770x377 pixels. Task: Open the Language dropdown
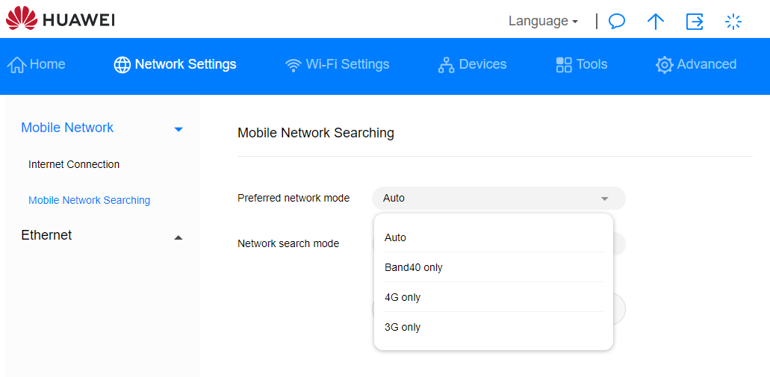click(543, 21)
